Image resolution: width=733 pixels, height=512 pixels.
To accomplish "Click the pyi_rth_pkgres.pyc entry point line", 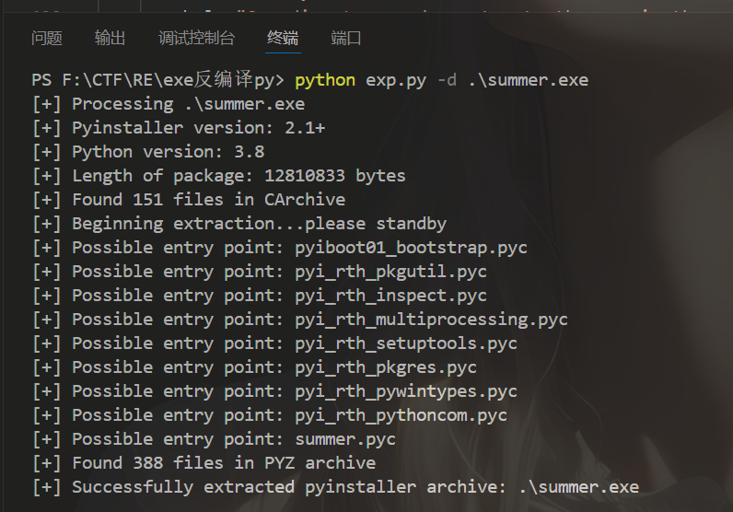I will pos(254,367).
